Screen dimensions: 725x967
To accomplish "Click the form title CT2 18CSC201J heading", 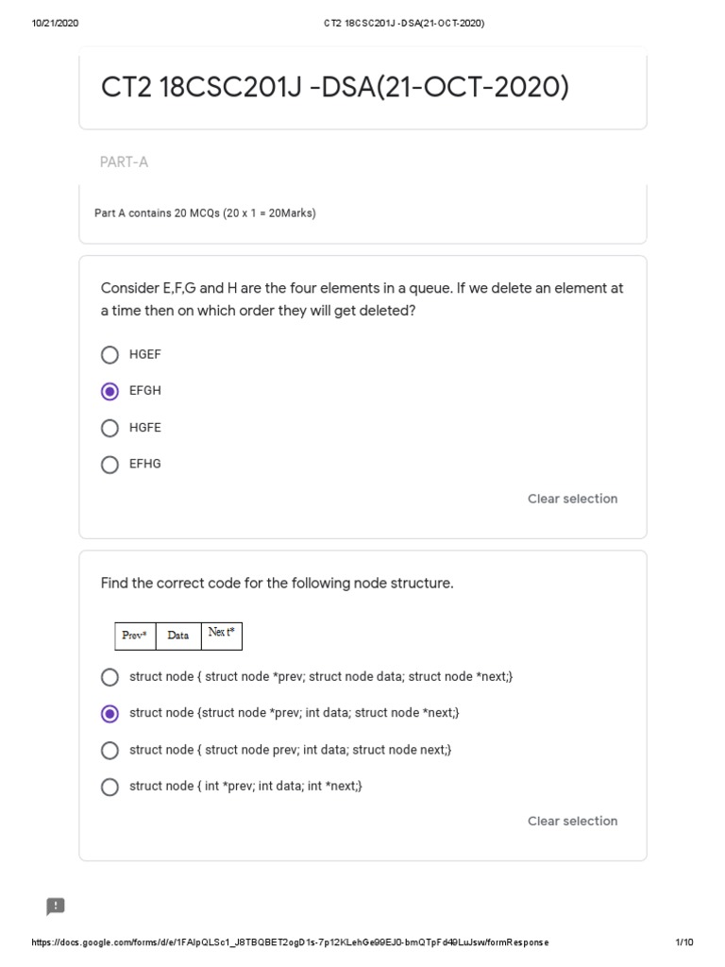I will (x=335, y=88).
